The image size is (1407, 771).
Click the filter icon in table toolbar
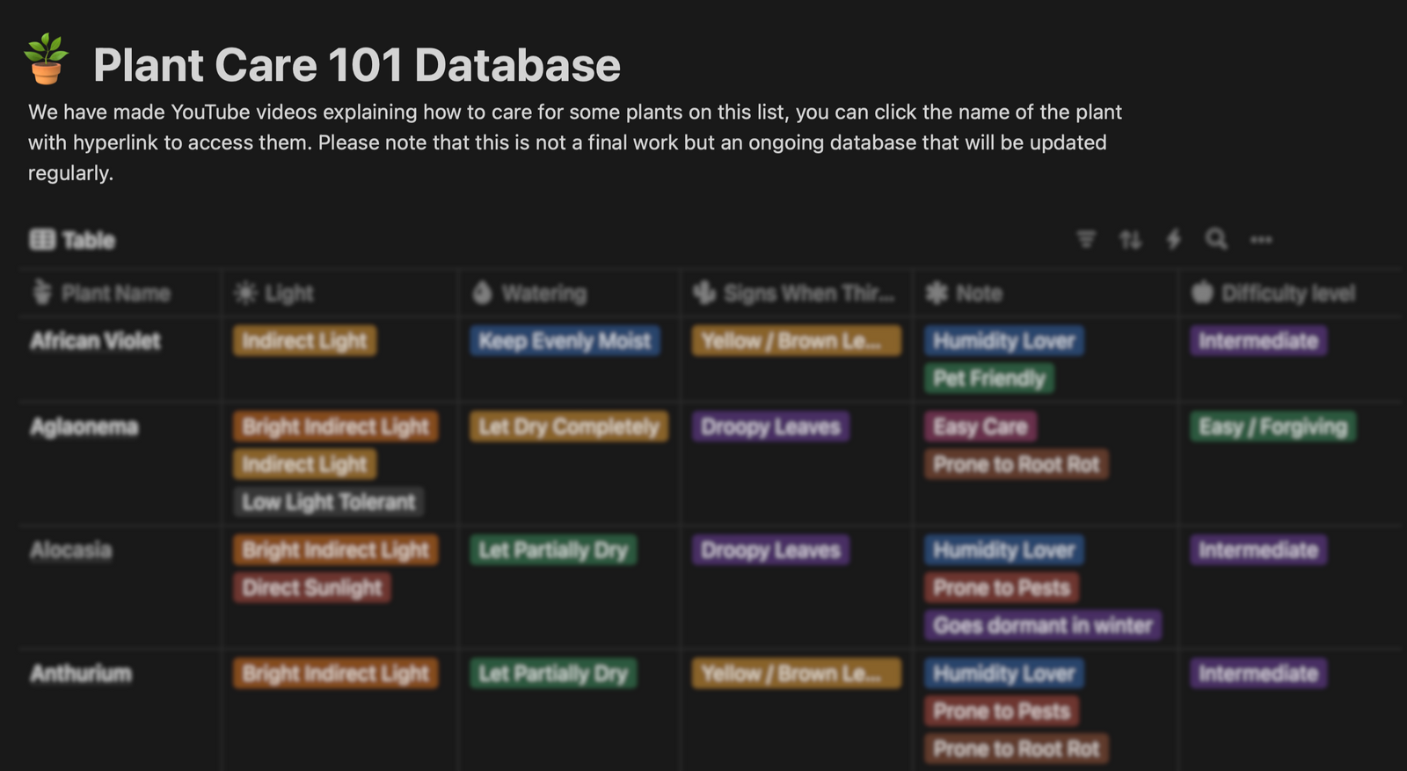tap(1086, 239)
